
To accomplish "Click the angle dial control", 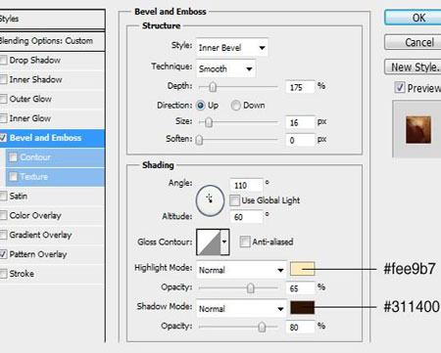I will coord(210,200).
